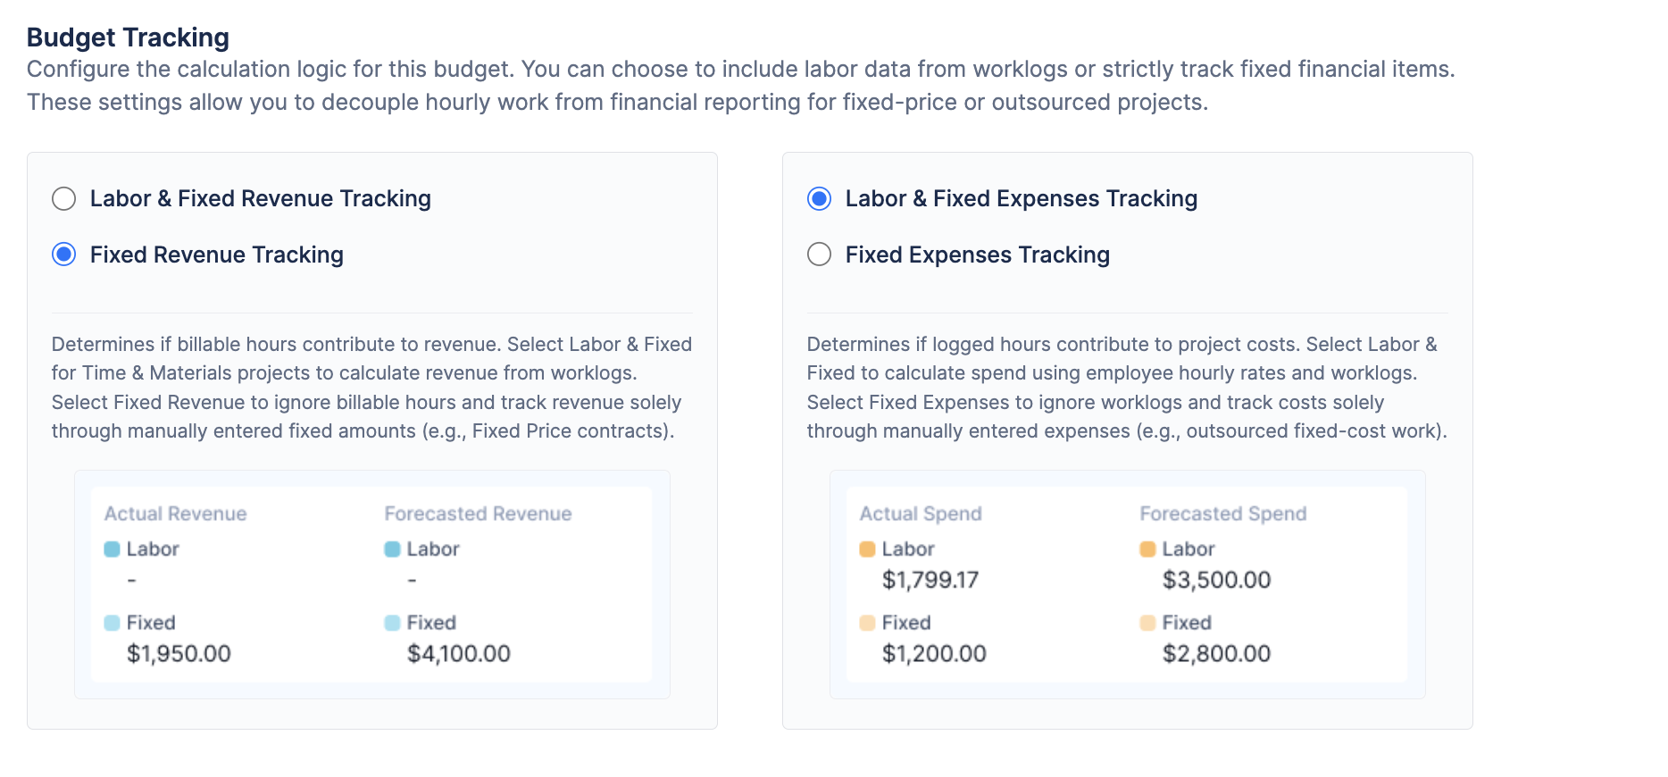Click blue Labor swatch under Actual Revenue
The height and width of the screenshot is (777, 1668).
(x=112, y=549)
